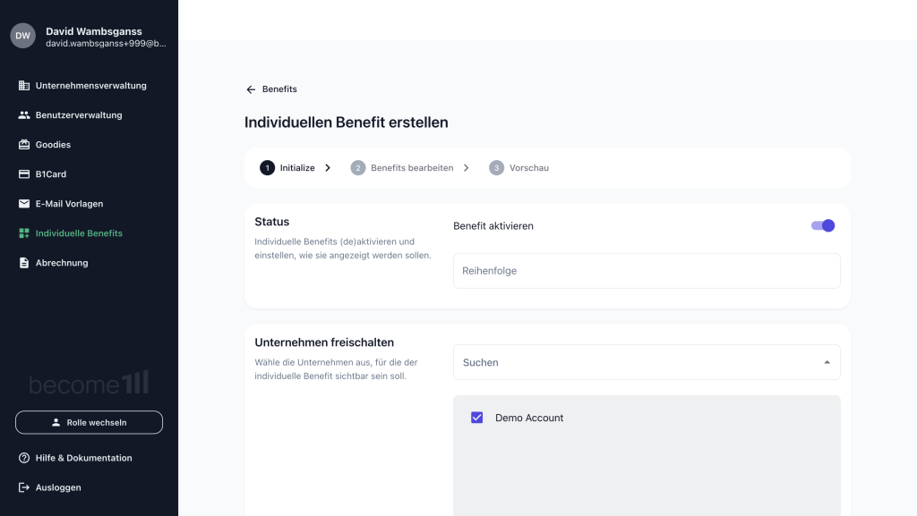Uncheck the Demo Account checkbox
The width and height of the screenshot is (917, 516).
coord(477,418)
